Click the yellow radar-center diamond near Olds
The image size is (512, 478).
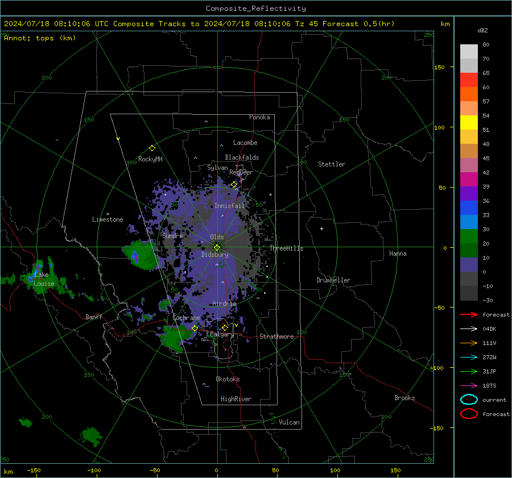click(217, 247)
